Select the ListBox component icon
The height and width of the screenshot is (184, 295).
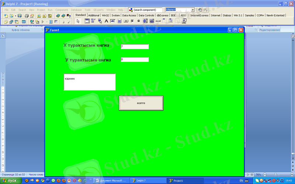point(145,21)
